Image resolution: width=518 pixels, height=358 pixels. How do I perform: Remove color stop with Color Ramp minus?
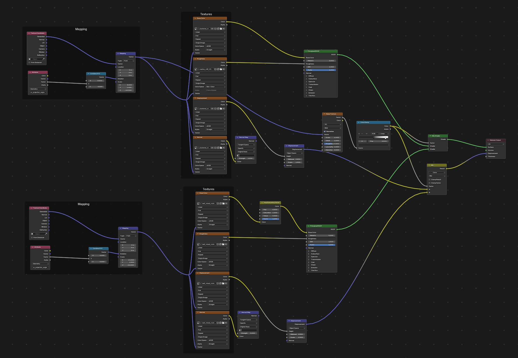pos(362,134)
